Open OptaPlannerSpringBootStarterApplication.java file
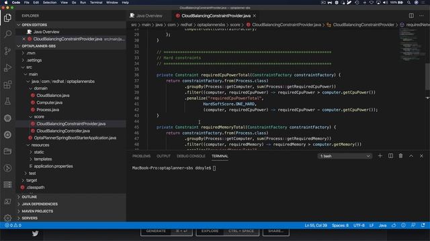This screenshot has width=430, height=241. click(75, 138)
